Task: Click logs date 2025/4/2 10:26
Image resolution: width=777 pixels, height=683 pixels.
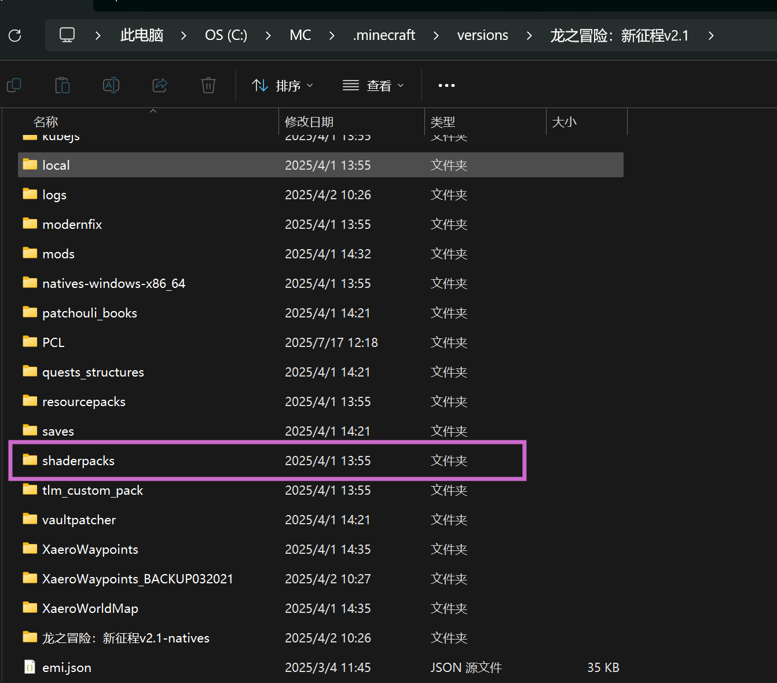Action: (x=328, y=195)
